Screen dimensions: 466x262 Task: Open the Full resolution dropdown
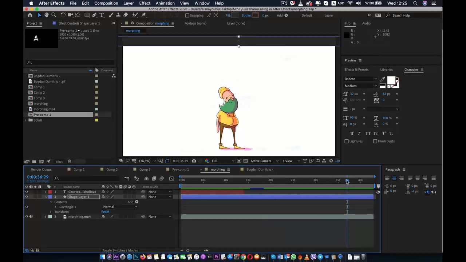point(223,161)
